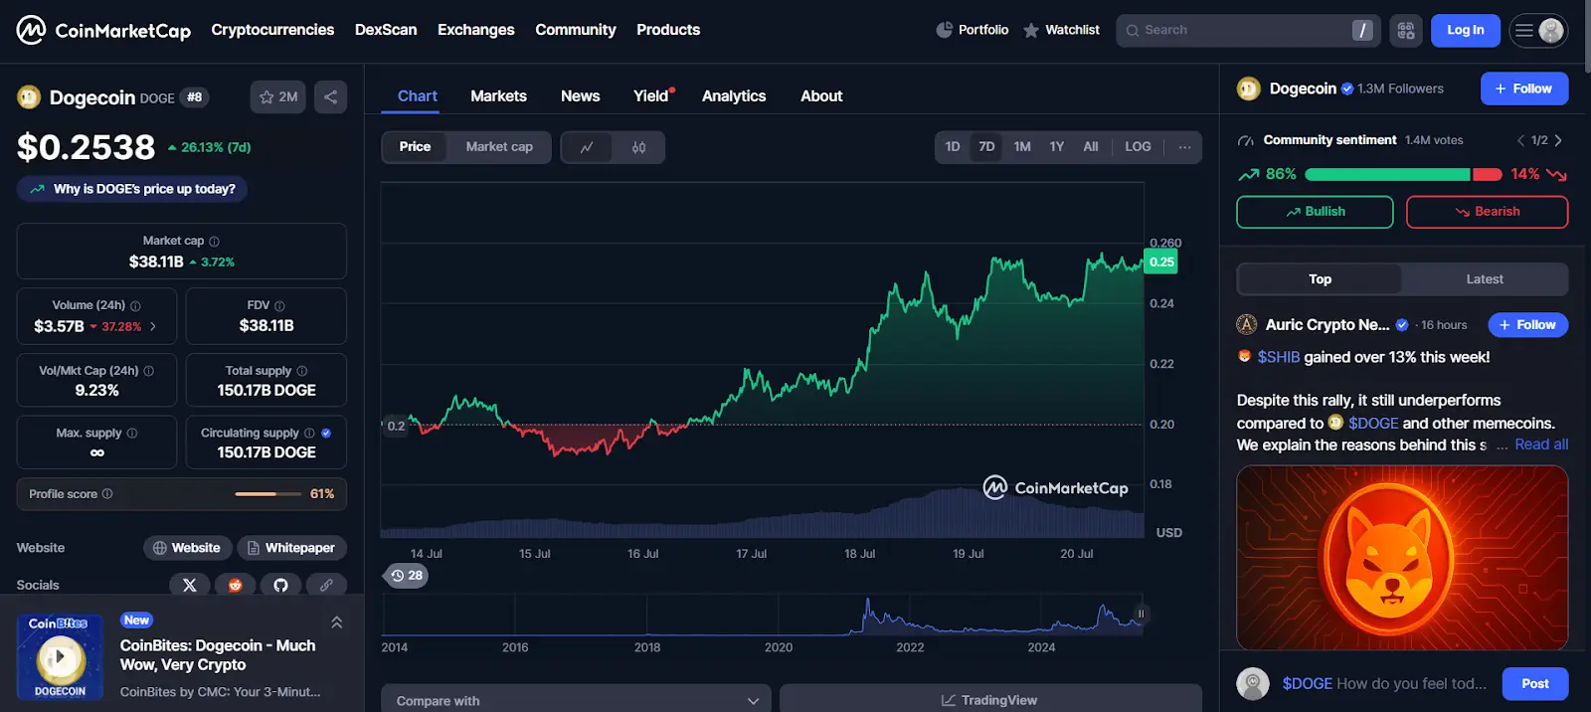
Task: Switch to the About tab
Action: [x=821, y=96]
